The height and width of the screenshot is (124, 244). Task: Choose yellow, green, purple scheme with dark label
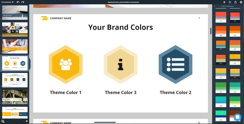click(x=235, y=74)
